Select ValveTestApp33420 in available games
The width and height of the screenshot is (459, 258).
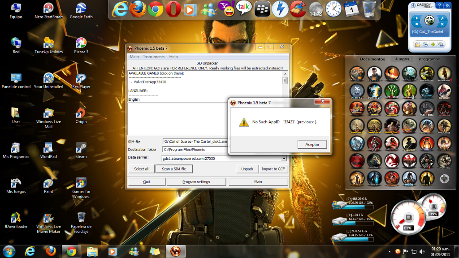(x=150, y=82)
